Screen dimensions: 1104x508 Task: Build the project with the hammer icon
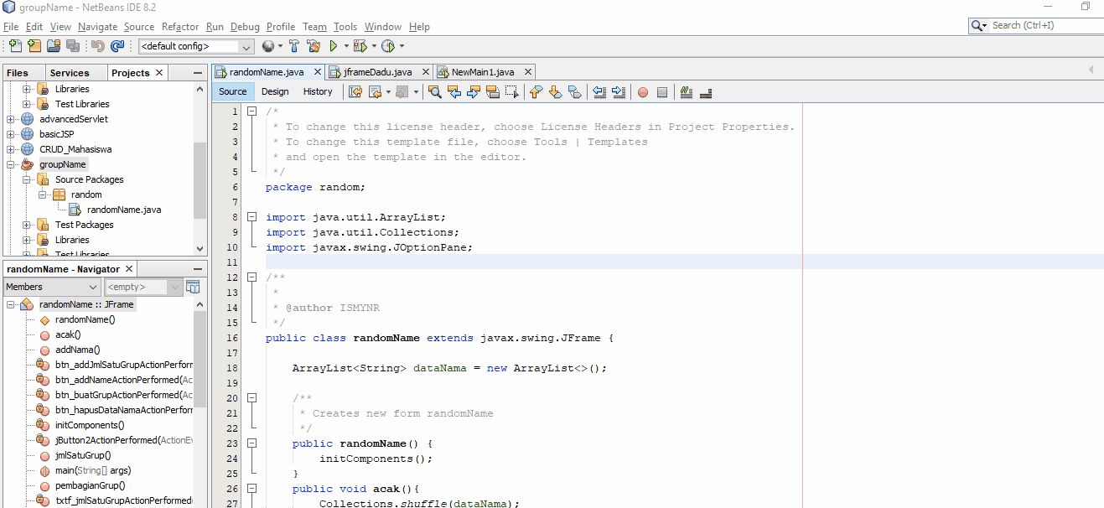click(x=295, y=46)
